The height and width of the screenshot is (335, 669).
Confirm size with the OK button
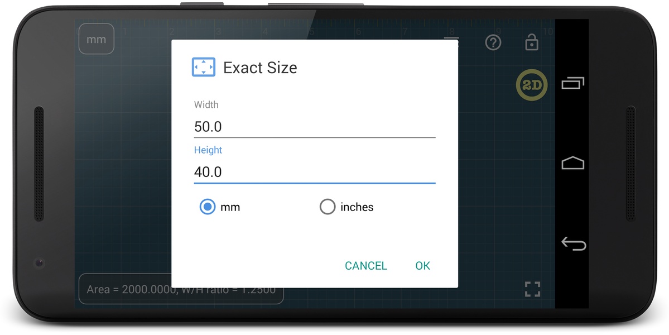tap(423, 265)
